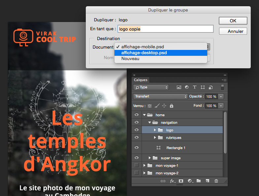Screen dimensions: 259x196
Task: Open the Opacité slider arrow
Action: coord(221,97)
